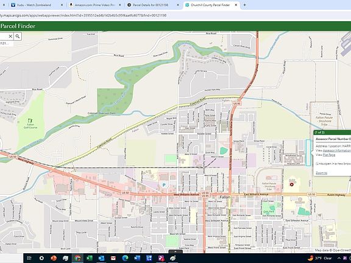This screenshot has width=351, height=263.
Task: Open Word from the taskbar
Action: coord(137,258)
